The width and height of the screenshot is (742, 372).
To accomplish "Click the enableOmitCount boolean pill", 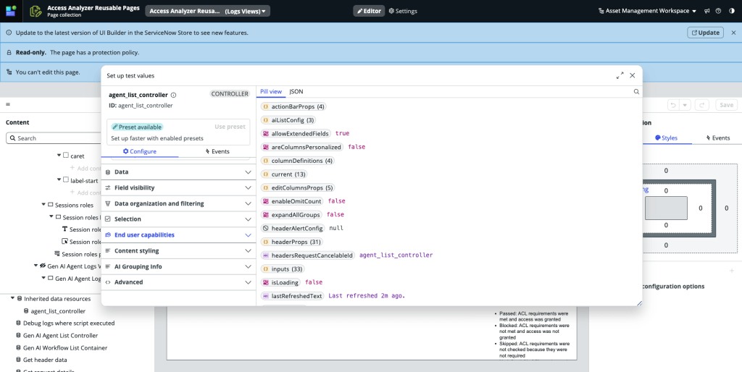I will pos(292,201).
